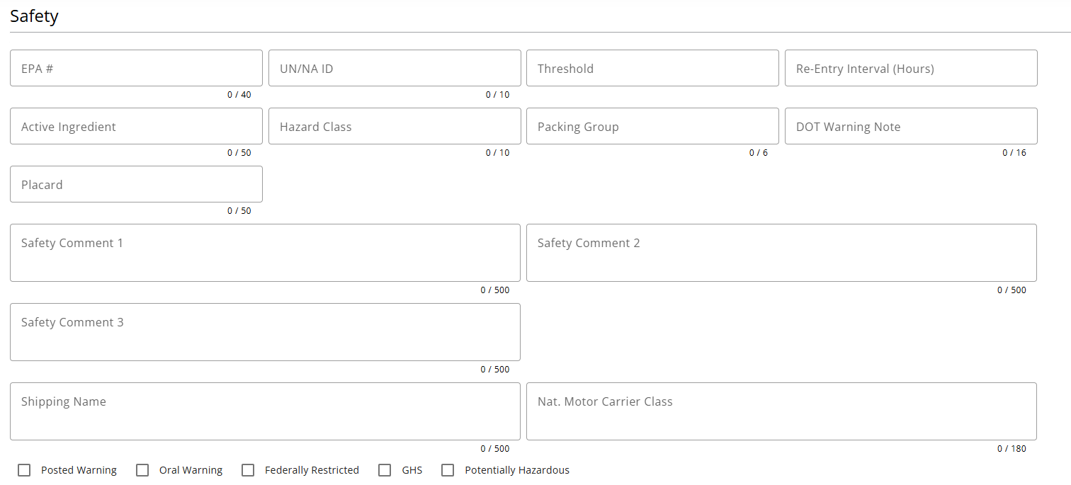Select the Safety Comment 2 textarea

click(781, 253)
